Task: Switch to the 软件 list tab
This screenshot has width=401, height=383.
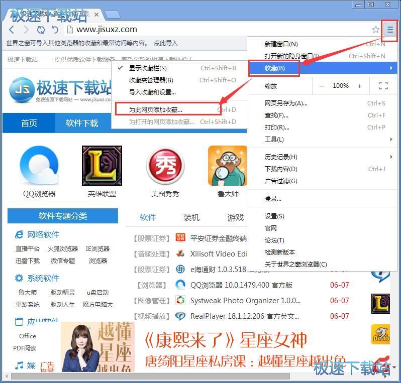Action: [148, 217]
